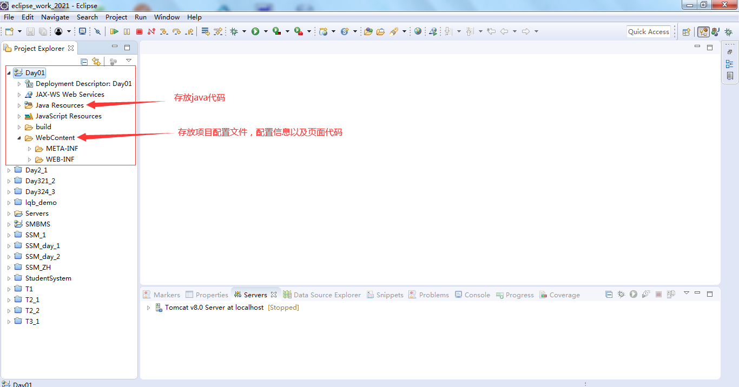Click the Open Type icon
Screen dimensions: 739x387
368,31
